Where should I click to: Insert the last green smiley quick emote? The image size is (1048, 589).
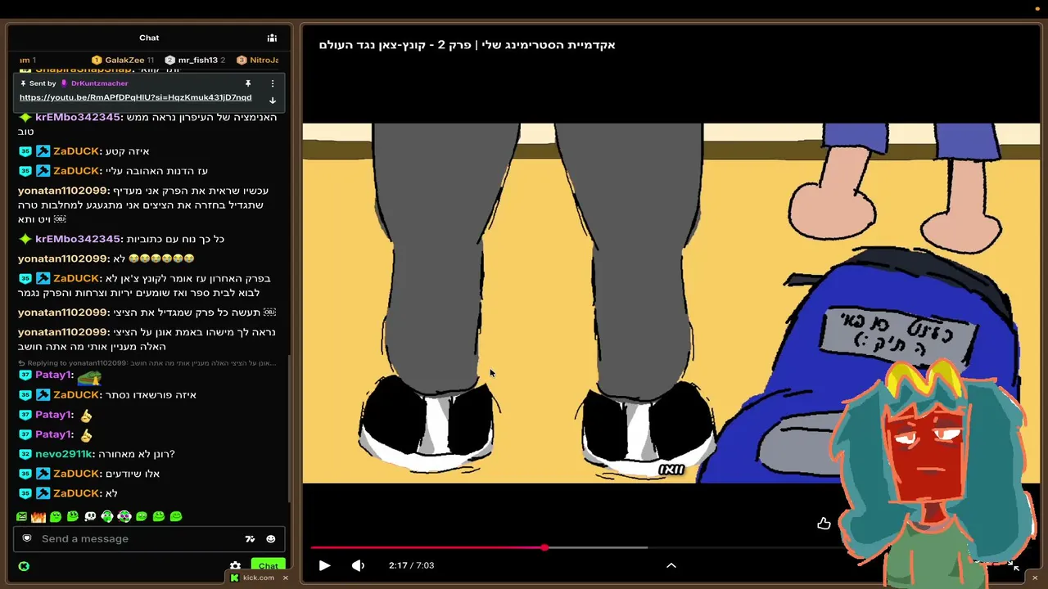tap(176, 517)
